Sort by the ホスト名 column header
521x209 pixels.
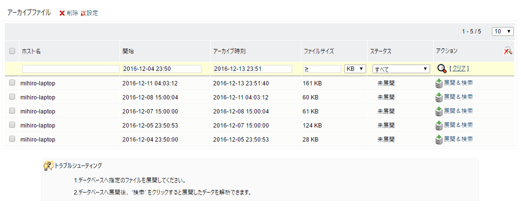pos(31,51)
